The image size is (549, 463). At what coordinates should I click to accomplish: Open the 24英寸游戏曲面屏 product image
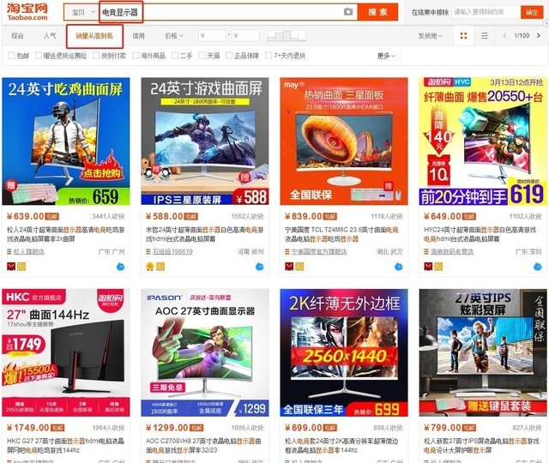[x=205, y=141]
